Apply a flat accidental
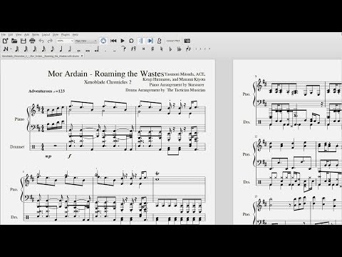 [170, 49]
